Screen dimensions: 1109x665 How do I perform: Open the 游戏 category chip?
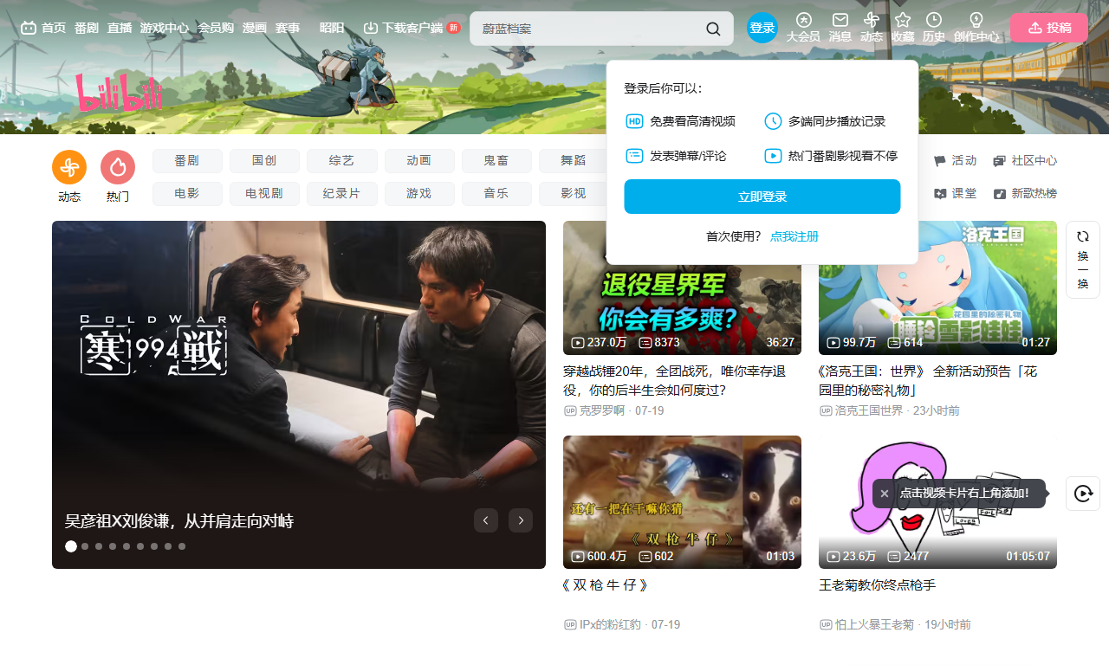pyautogui.click(x=418, y=194)
